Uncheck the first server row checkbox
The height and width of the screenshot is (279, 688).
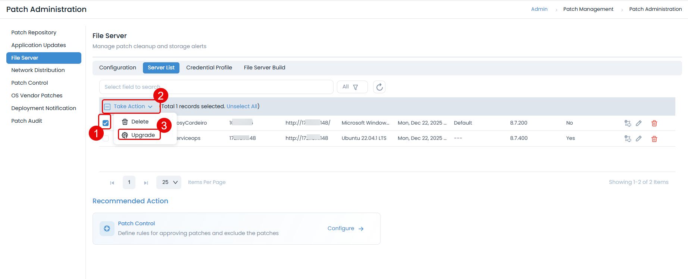pos(106,123)
